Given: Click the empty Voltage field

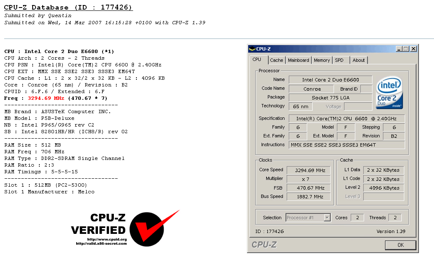Looking at the screenshot, I should tap(358, 106).
